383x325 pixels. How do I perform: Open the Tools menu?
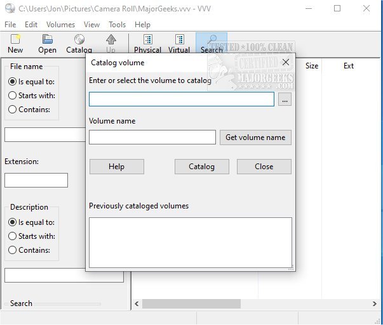coord(117,25)
